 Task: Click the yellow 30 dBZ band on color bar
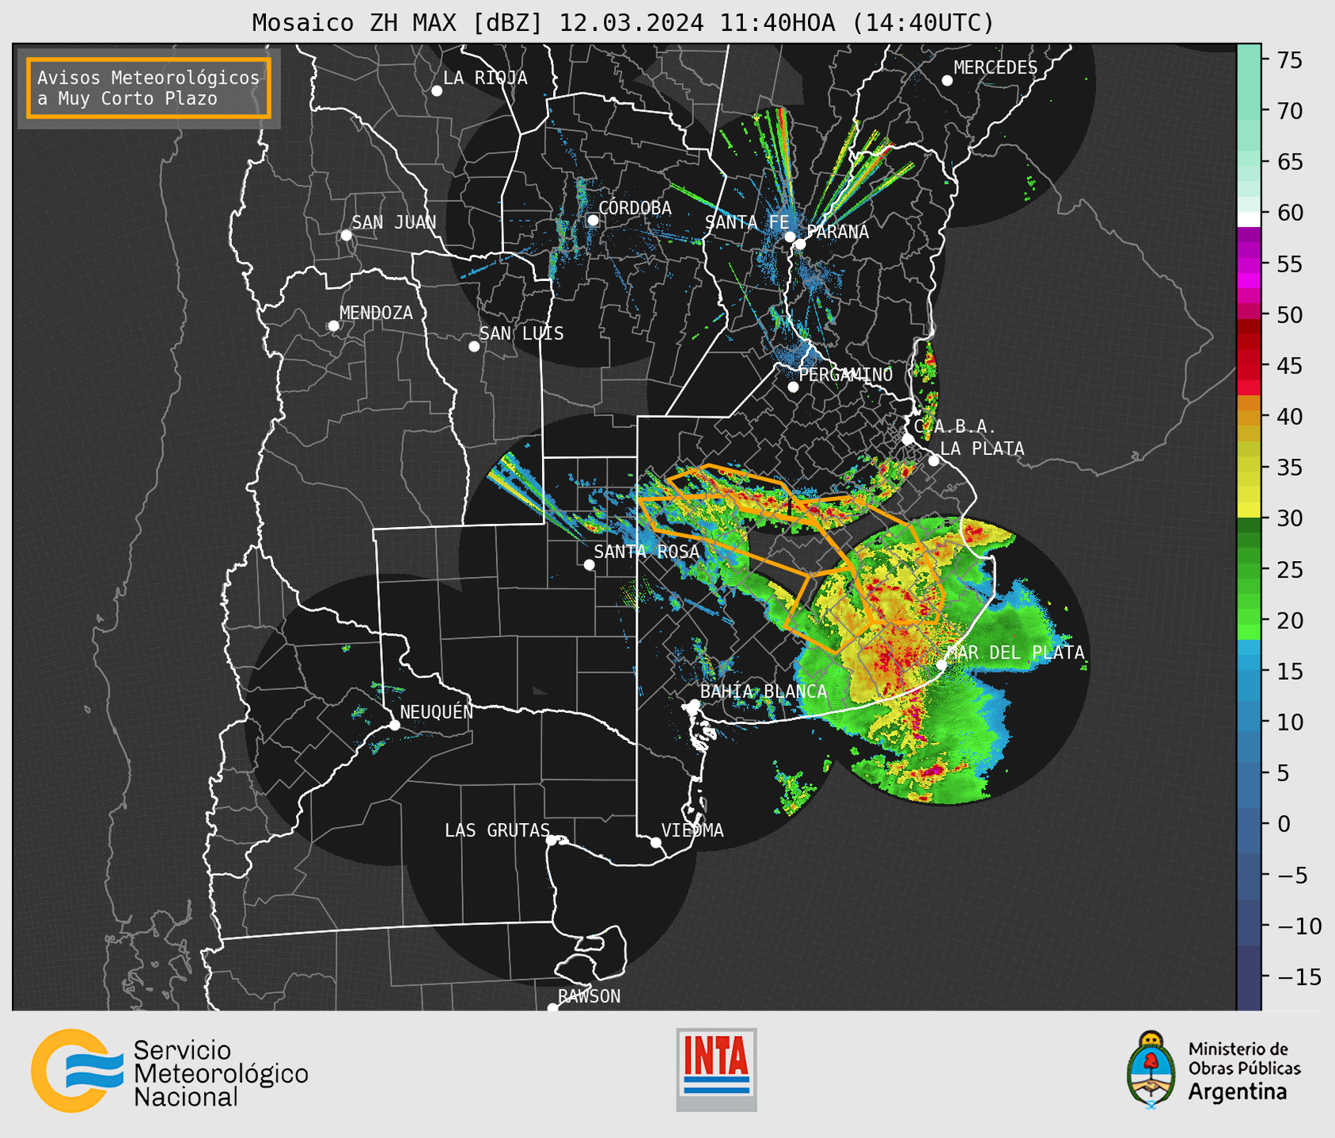click(x=1249, y=510)
